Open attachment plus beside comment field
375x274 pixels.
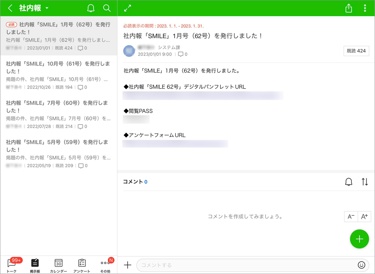pyautogui.click(x=127, y=265)
